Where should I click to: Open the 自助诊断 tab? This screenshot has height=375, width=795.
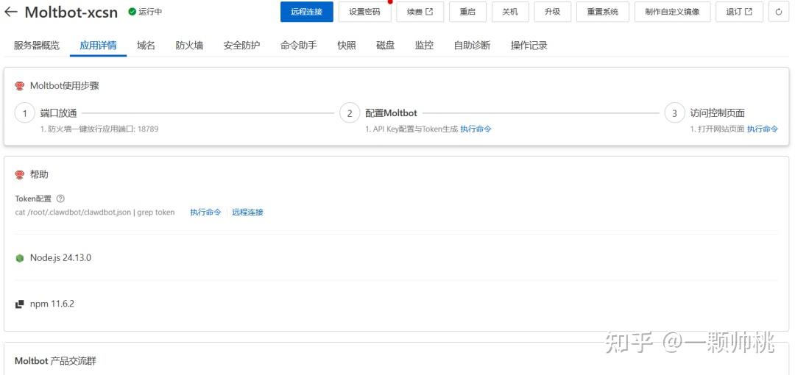[x=472, y=45]
